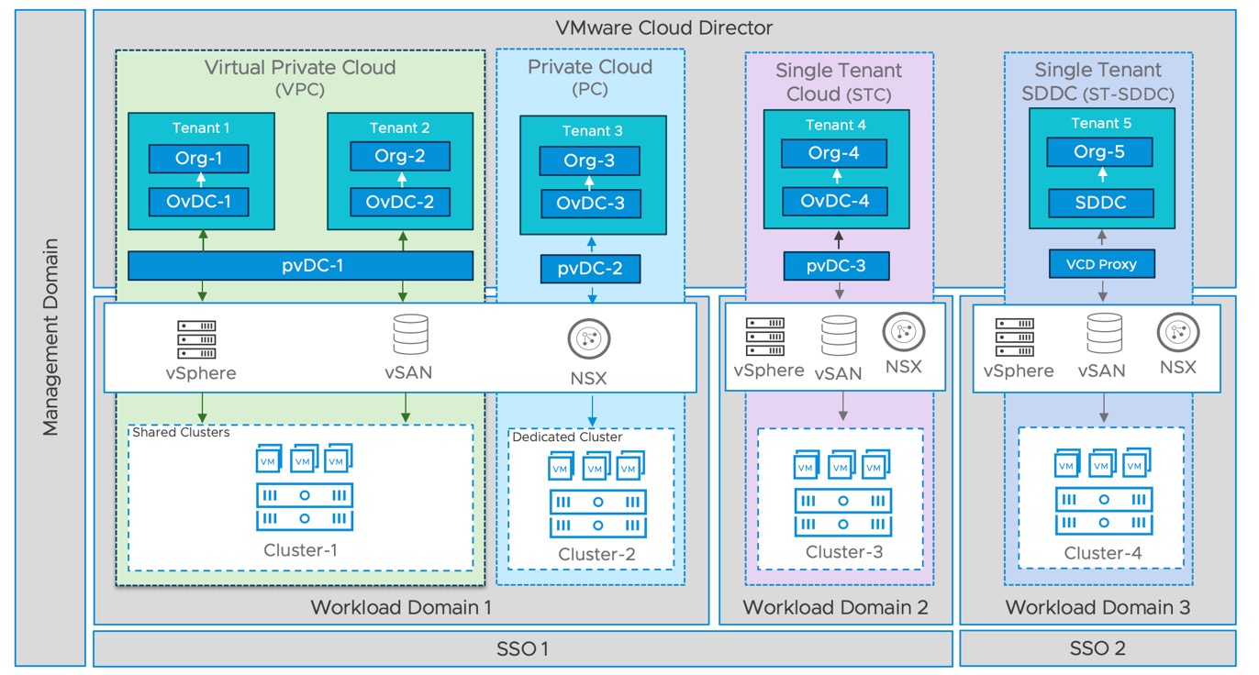Click the leftmost VM icon in Cluster-4

pyautogui.click(x=1069, y=465)
